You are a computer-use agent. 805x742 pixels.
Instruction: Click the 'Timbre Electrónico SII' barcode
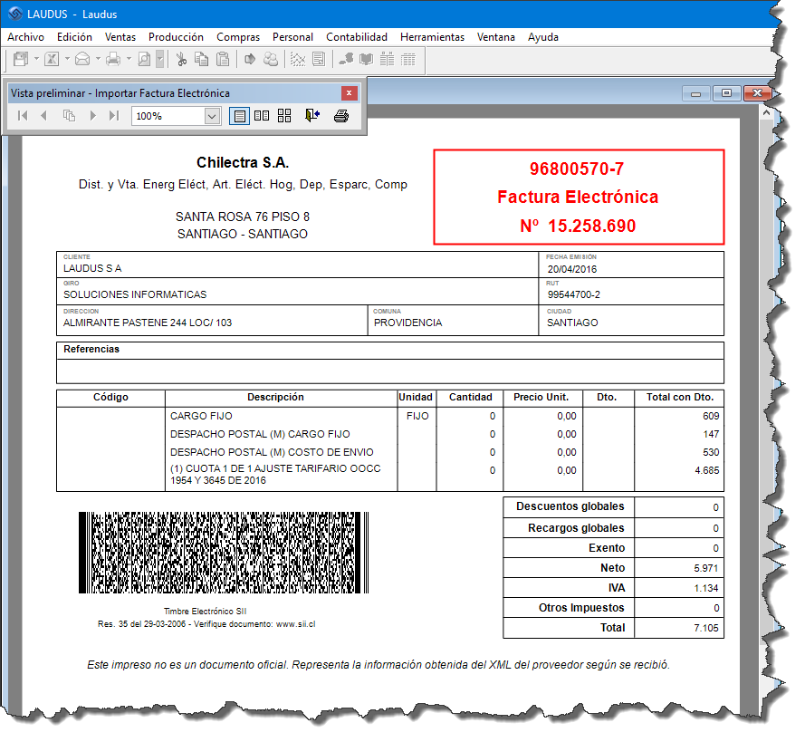coord(224,553)
